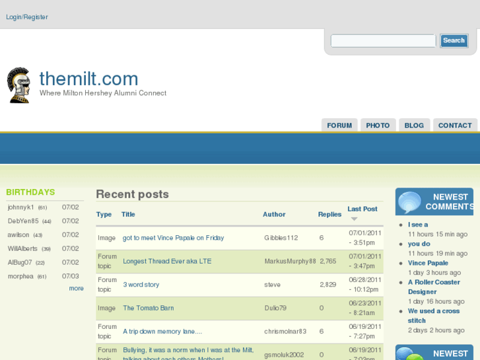The height and width of the screenshot is (360, 480).
Task: Click the '06/23/2011 - 8:21am' date cell
Action: tap(365, 308)
